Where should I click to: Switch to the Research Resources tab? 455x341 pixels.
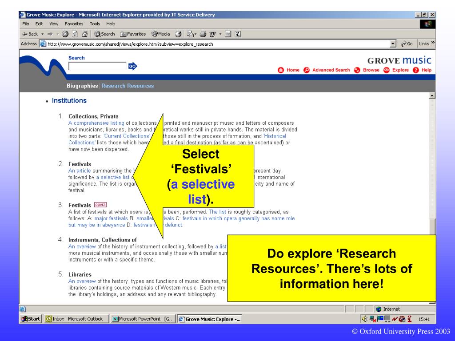coord(128,86)
